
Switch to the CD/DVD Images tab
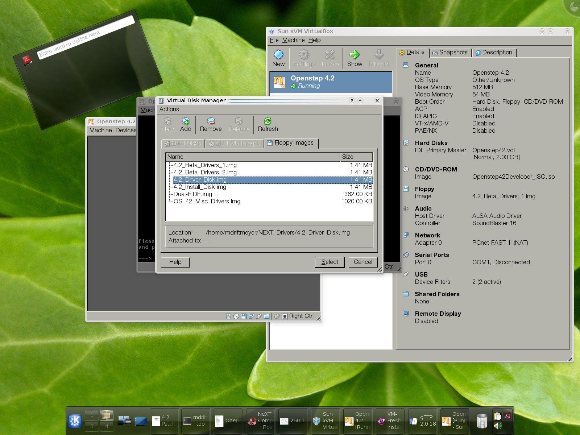pos(234,143)
